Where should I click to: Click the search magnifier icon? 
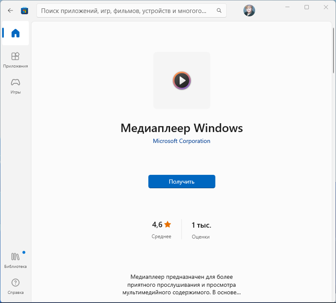coord(219,11)
